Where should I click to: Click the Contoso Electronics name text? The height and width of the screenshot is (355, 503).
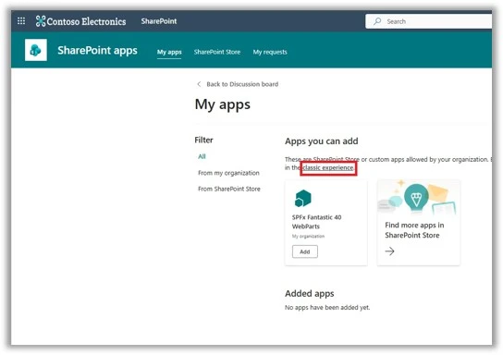[x=86, y=21]
